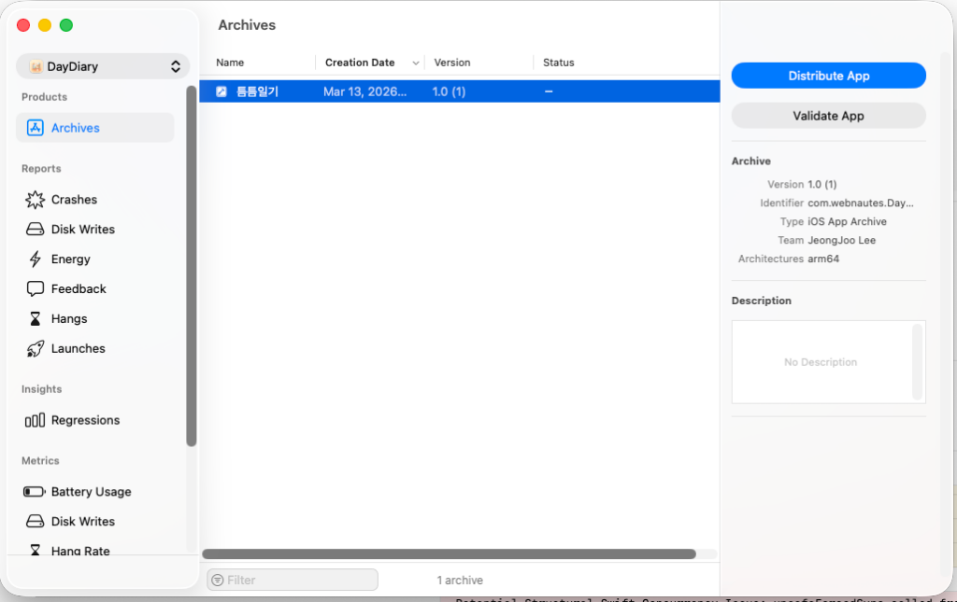The image size is (957, 602).
Task: Select the Disk Writes report icon
Action: click(35, 230)
